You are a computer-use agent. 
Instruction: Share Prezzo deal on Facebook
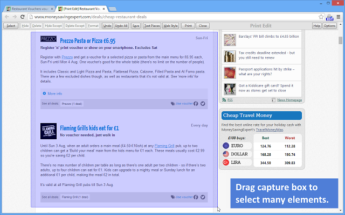coord(196,104)
